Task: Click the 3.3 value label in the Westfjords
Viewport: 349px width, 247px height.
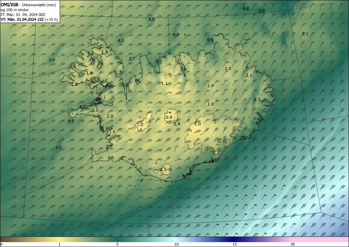Action: point(90,53)
